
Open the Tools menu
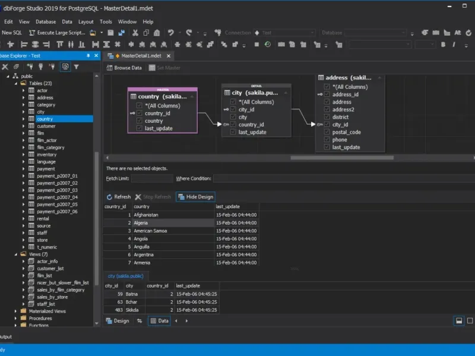[x=106, y=22]
